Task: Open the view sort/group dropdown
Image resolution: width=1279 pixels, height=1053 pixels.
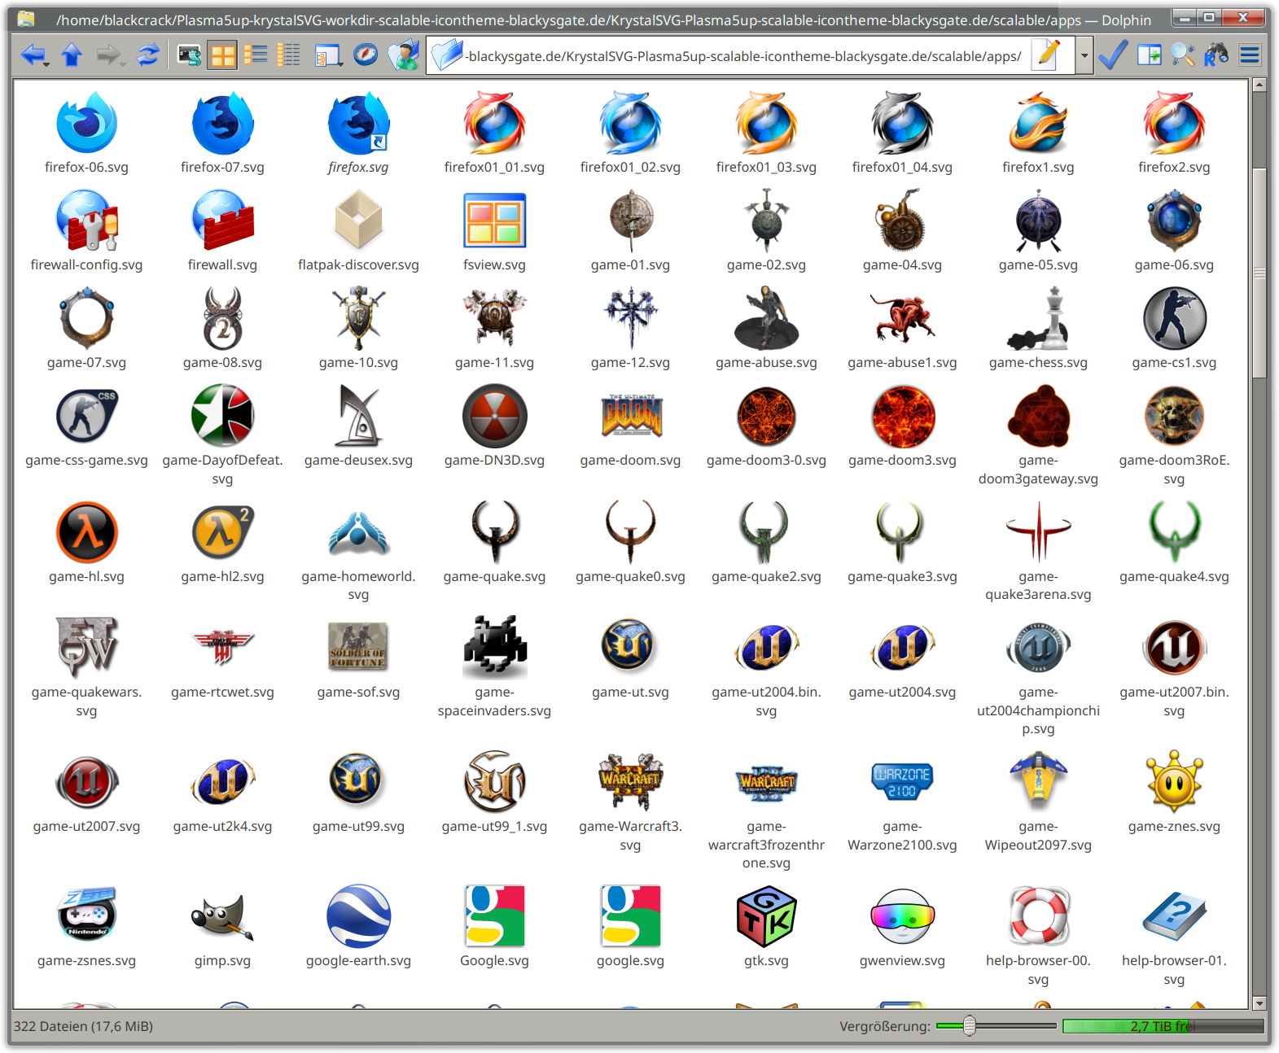Action: [x=328, y=55]
